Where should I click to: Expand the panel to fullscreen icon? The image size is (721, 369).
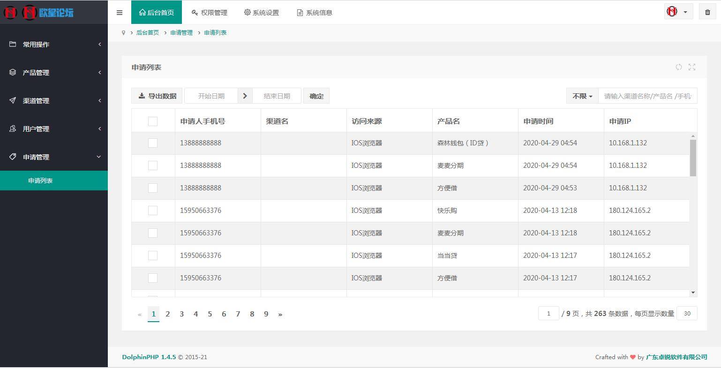pyautogui.click(x=692, y=67)
